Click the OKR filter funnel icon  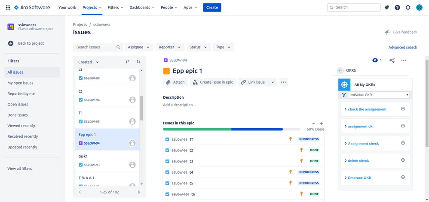343,95
